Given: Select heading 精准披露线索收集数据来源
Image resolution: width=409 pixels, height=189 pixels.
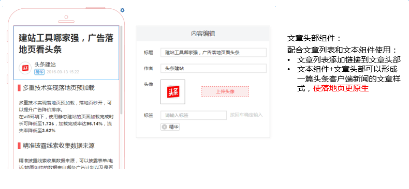Looking at the screenshot, I should click(59, 146).
